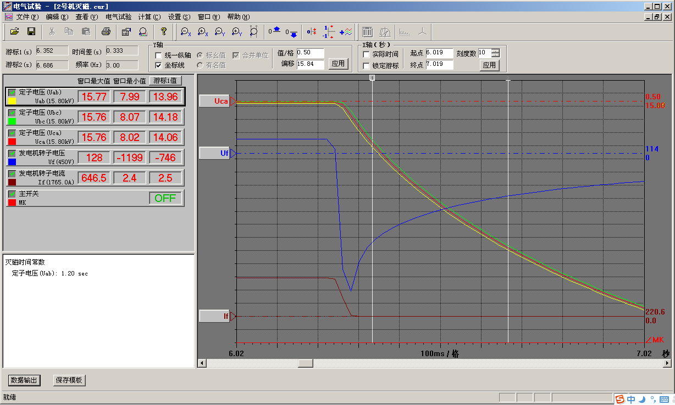Click the yellow Uab color swatch
The width and height of the screenshot is (675, 405).
point(12,101)
